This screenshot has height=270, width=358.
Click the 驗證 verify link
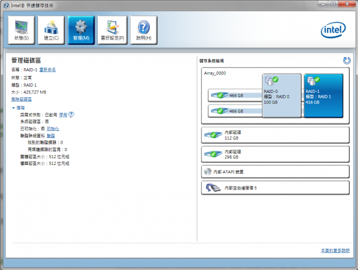tap(51, 136)
